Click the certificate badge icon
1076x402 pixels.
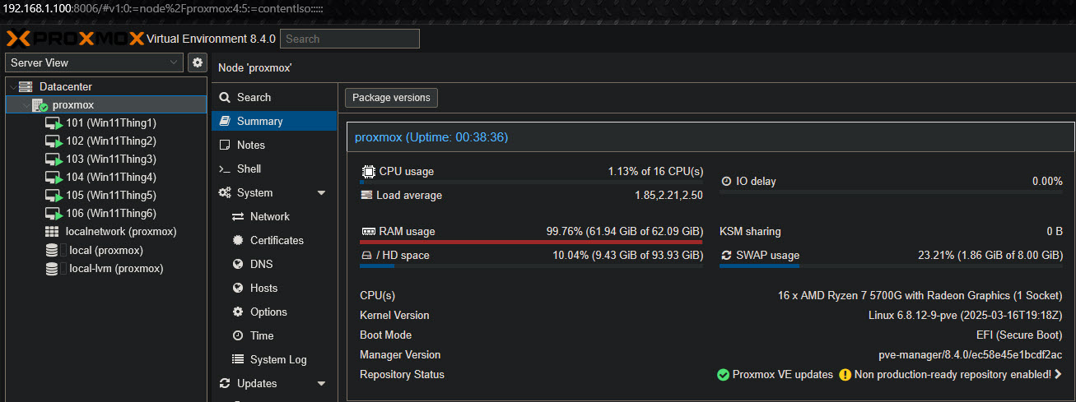pos(238,240)
